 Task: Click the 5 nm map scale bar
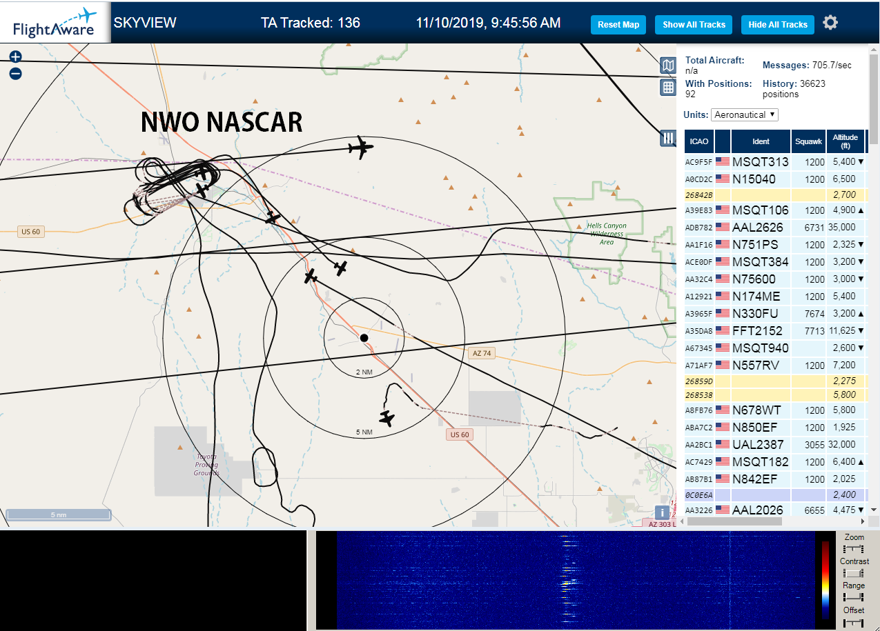(59, 515)
